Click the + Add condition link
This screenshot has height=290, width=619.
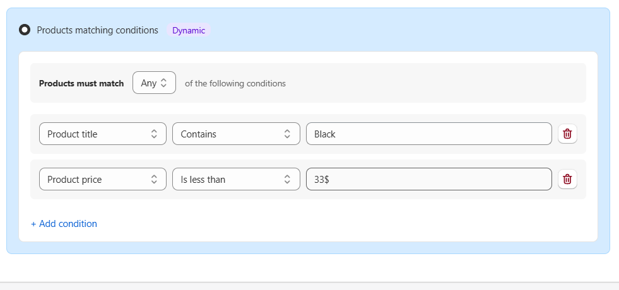pyautogui.click(x=64, y=224)
